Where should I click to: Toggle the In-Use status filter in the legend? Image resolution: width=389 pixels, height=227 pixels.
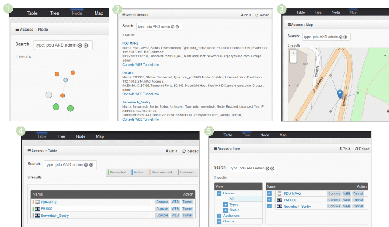click(141, 172)
